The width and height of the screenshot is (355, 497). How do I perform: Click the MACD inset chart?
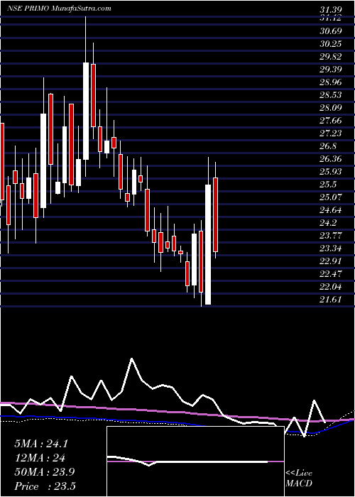point(195,461)
